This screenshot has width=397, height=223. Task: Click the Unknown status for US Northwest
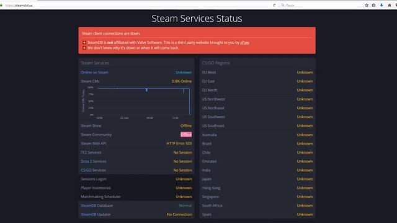[305, 99]
